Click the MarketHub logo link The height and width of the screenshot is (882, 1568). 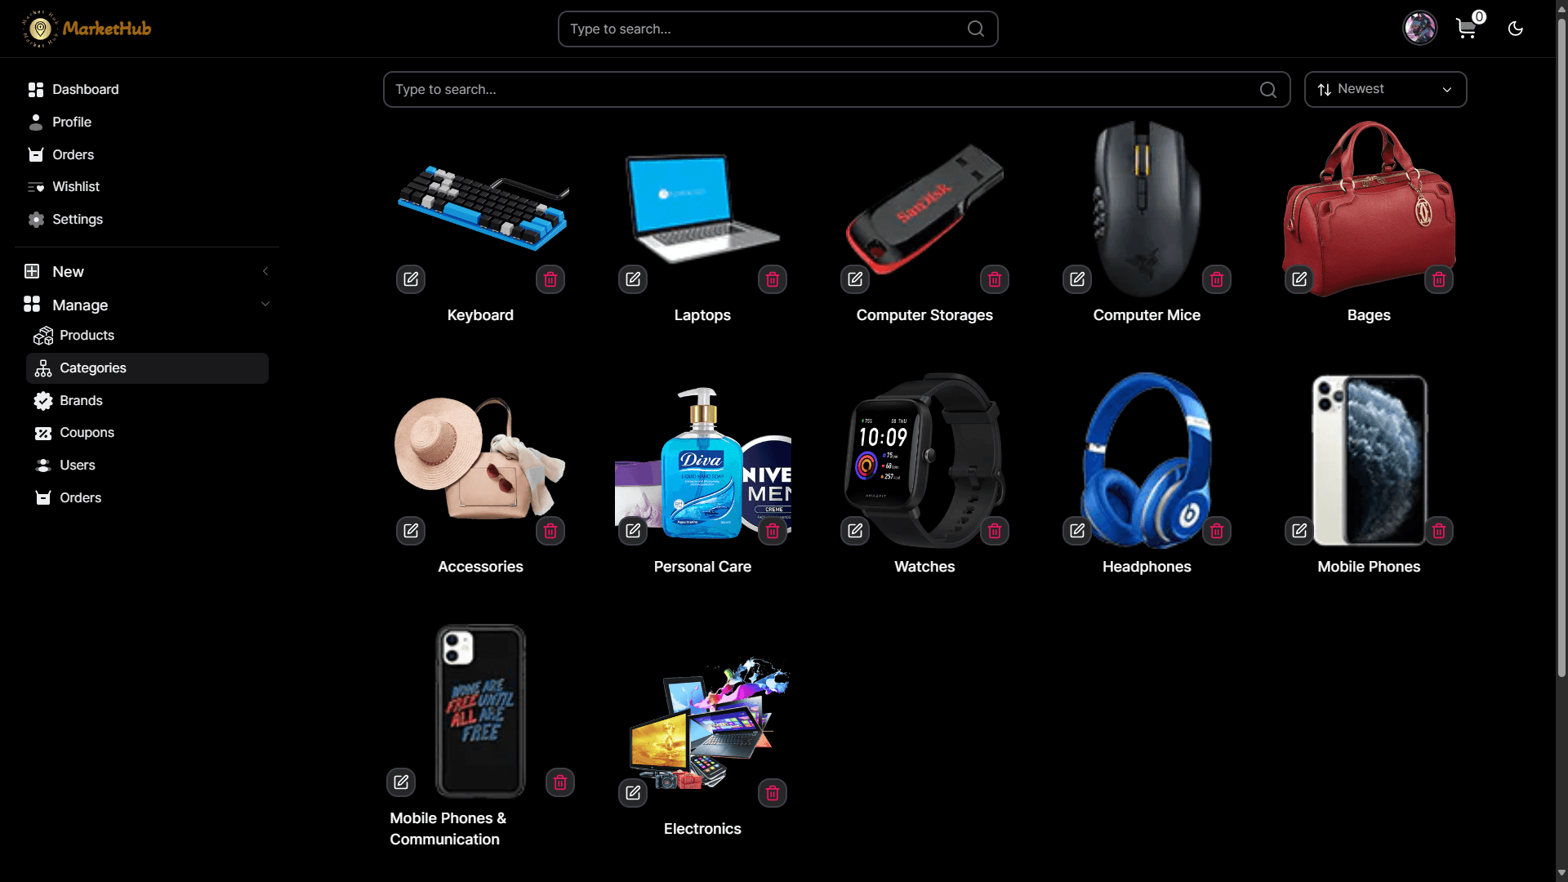(x=87, y=29)
